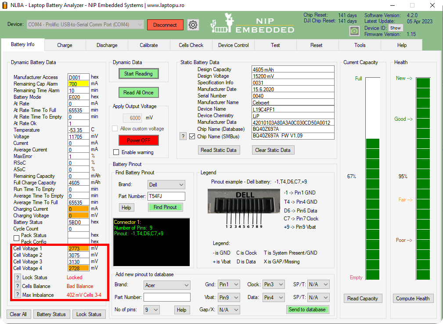Open help for Max Imbalance
This screenshot has height=324, width=443.
(x=17, y=295)
